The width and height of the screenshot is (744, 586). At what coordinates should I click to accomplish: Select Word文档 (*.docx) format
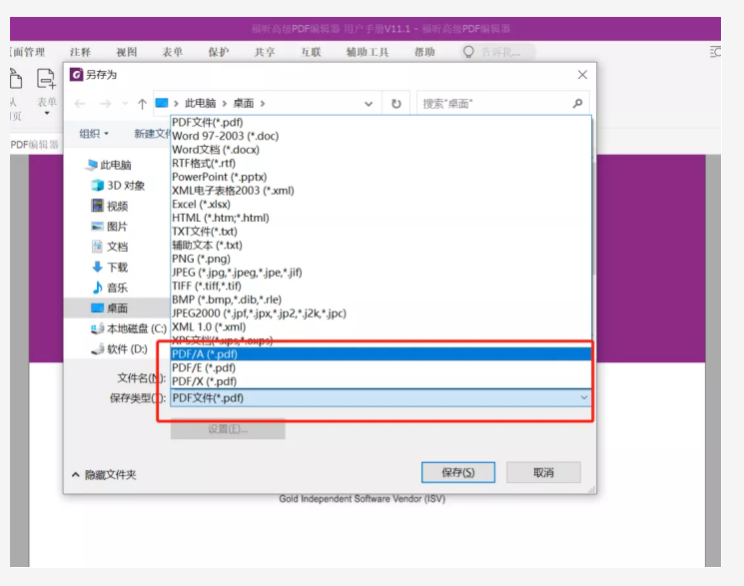(380, 150)
